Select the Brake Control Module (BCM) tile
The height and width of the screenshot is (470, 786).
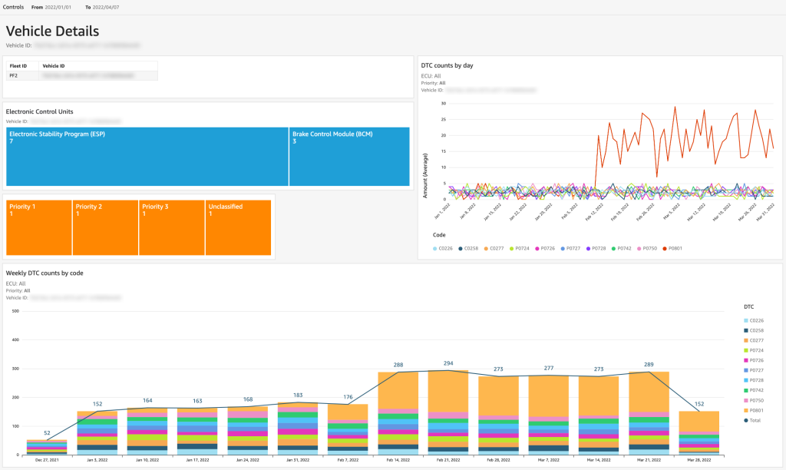pos(349,157)
